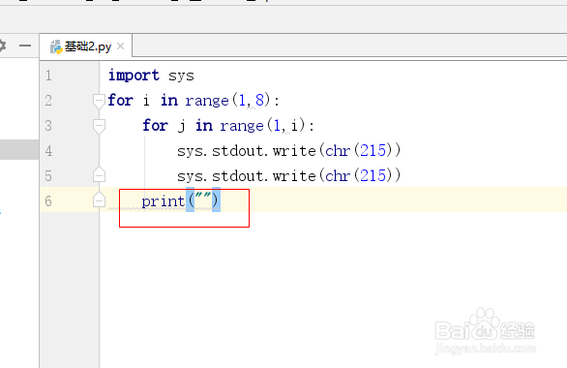This screenshot has height=368, width=567.
Task: Click line number 2 in the gutter
Action: 48,101
